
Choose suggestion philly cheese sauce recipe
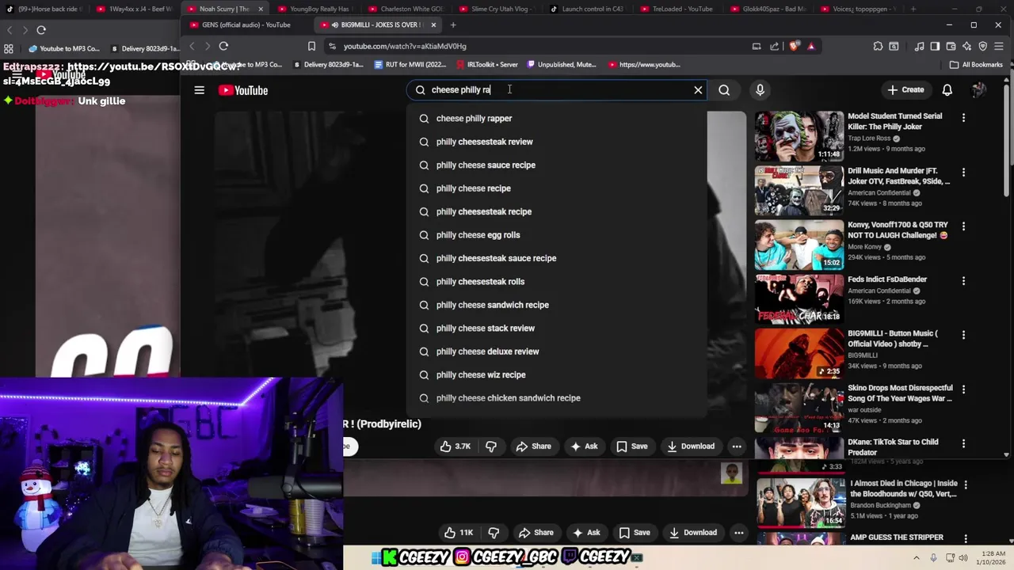556,165
